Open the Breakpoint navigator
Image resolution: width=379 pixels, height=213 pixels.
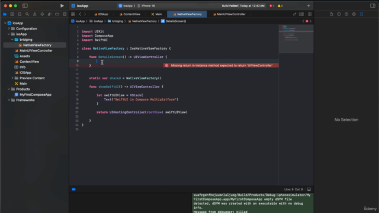click(57, 14)
